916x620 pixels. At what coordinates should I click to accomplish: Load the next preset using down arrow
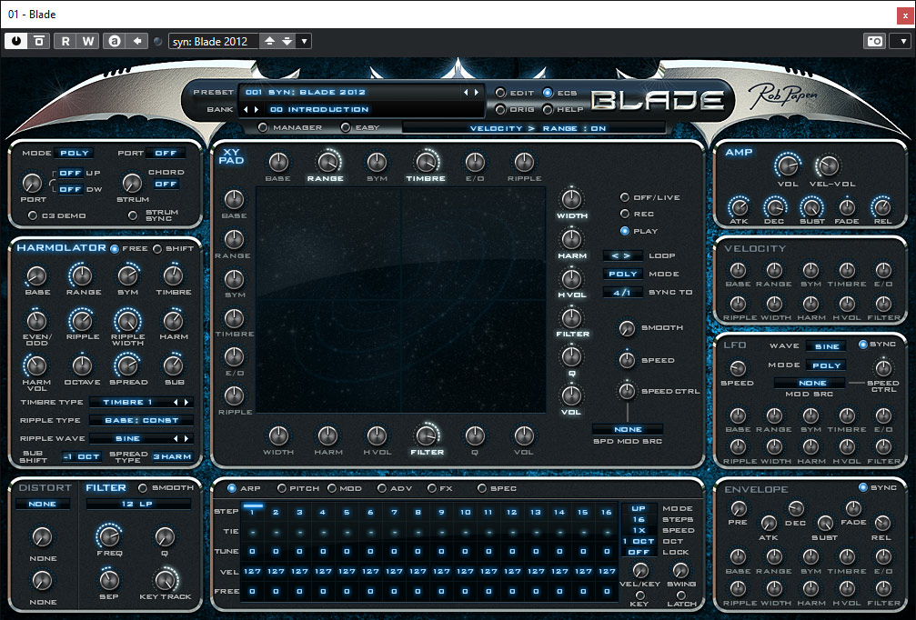coord(287,41)
